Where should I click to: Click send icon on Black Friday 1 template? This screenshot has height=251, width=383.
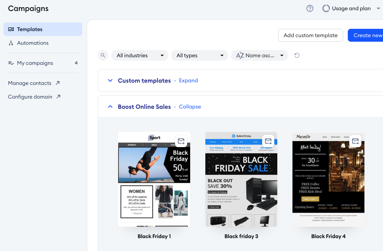click(181, 141)
